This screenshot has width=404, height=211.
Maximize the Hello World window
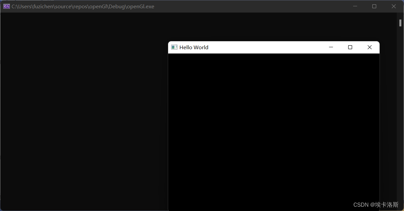(x=350, y=47)
